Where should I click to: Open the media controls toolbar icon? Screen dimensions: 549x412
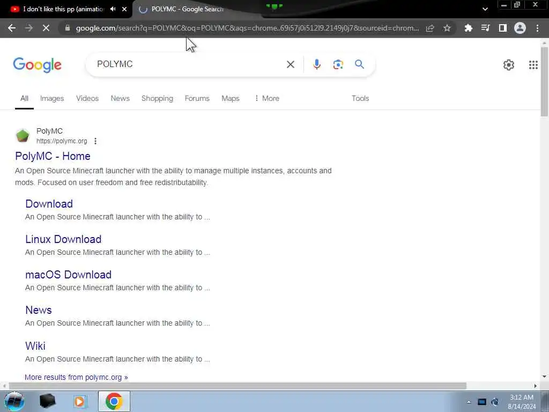(485, 28)
